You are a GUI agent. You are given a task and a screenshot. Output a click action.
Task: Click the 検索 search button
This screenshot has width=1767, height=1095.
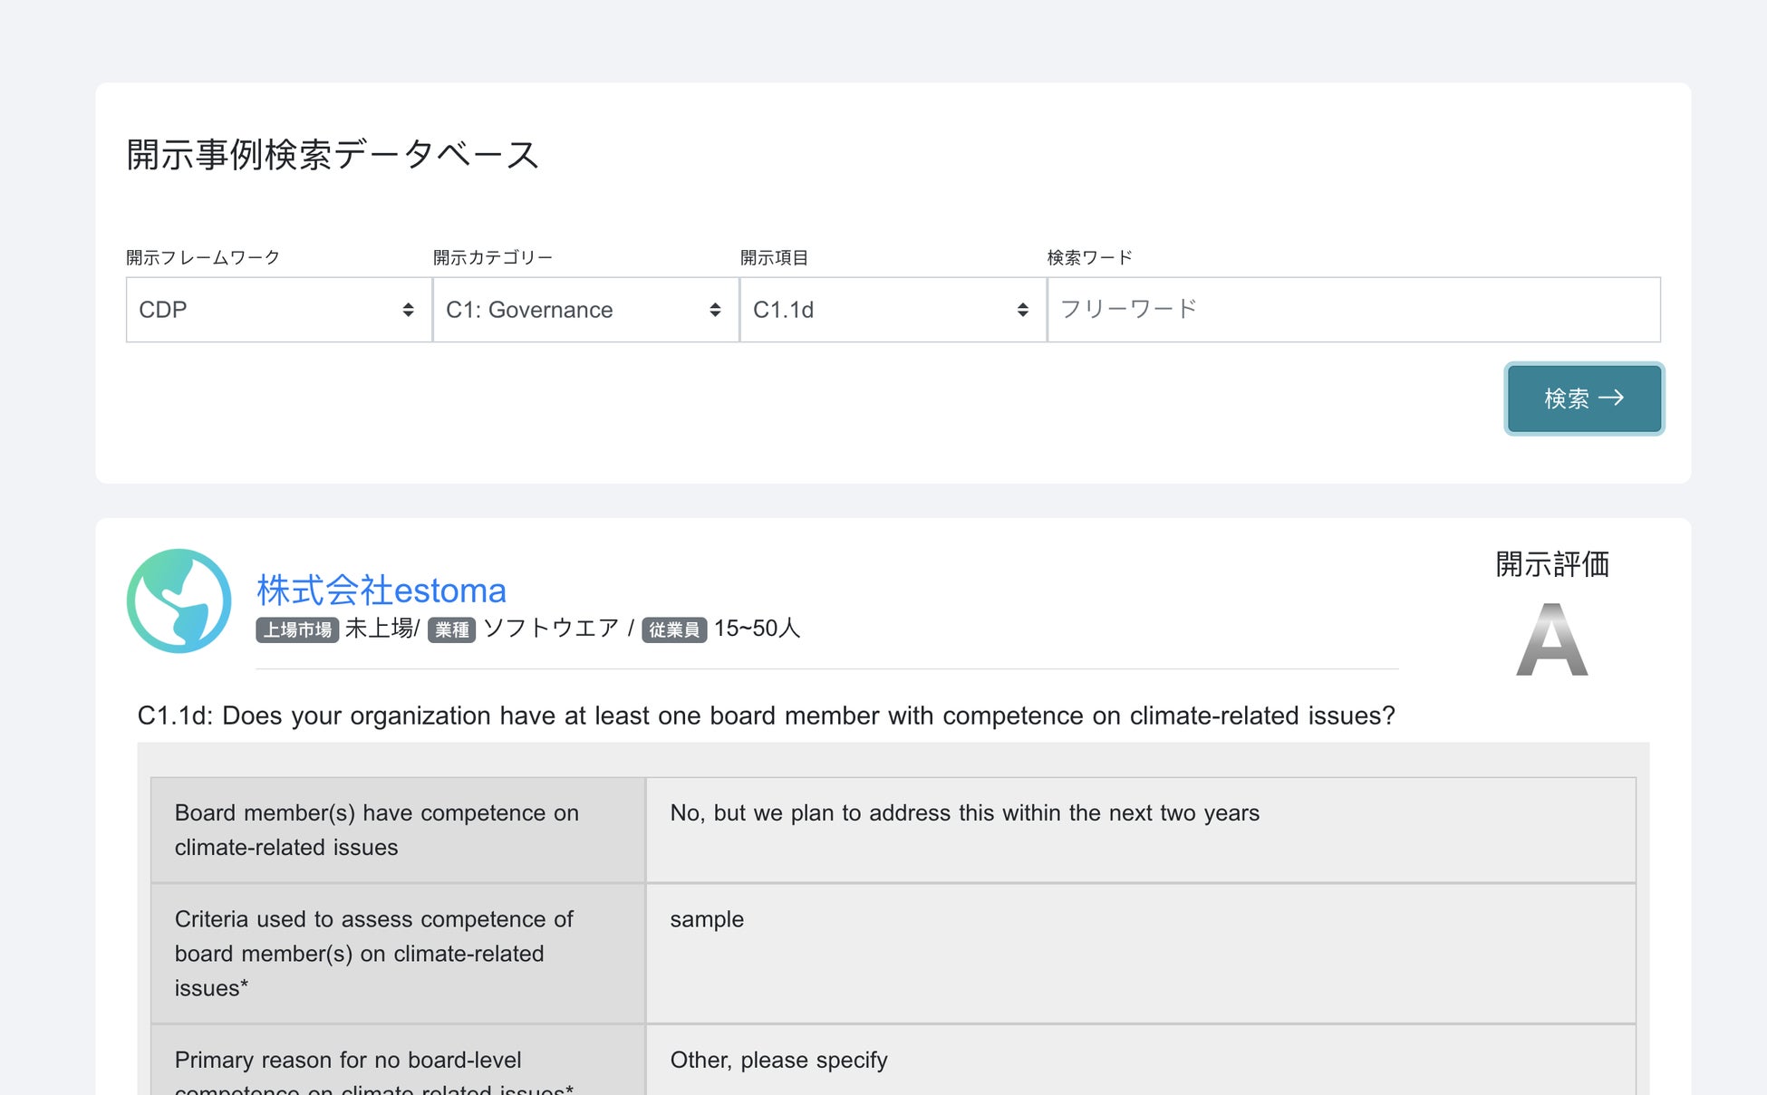1583,399
